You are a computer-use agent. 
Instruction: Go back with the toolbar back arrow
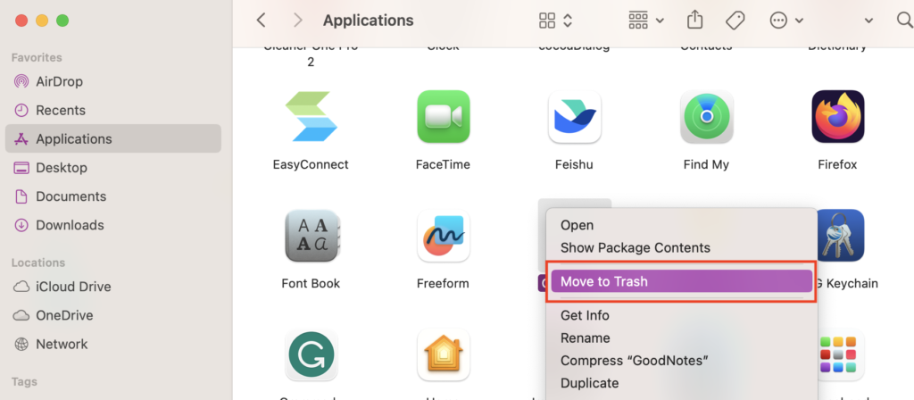[x=261, y=20]
